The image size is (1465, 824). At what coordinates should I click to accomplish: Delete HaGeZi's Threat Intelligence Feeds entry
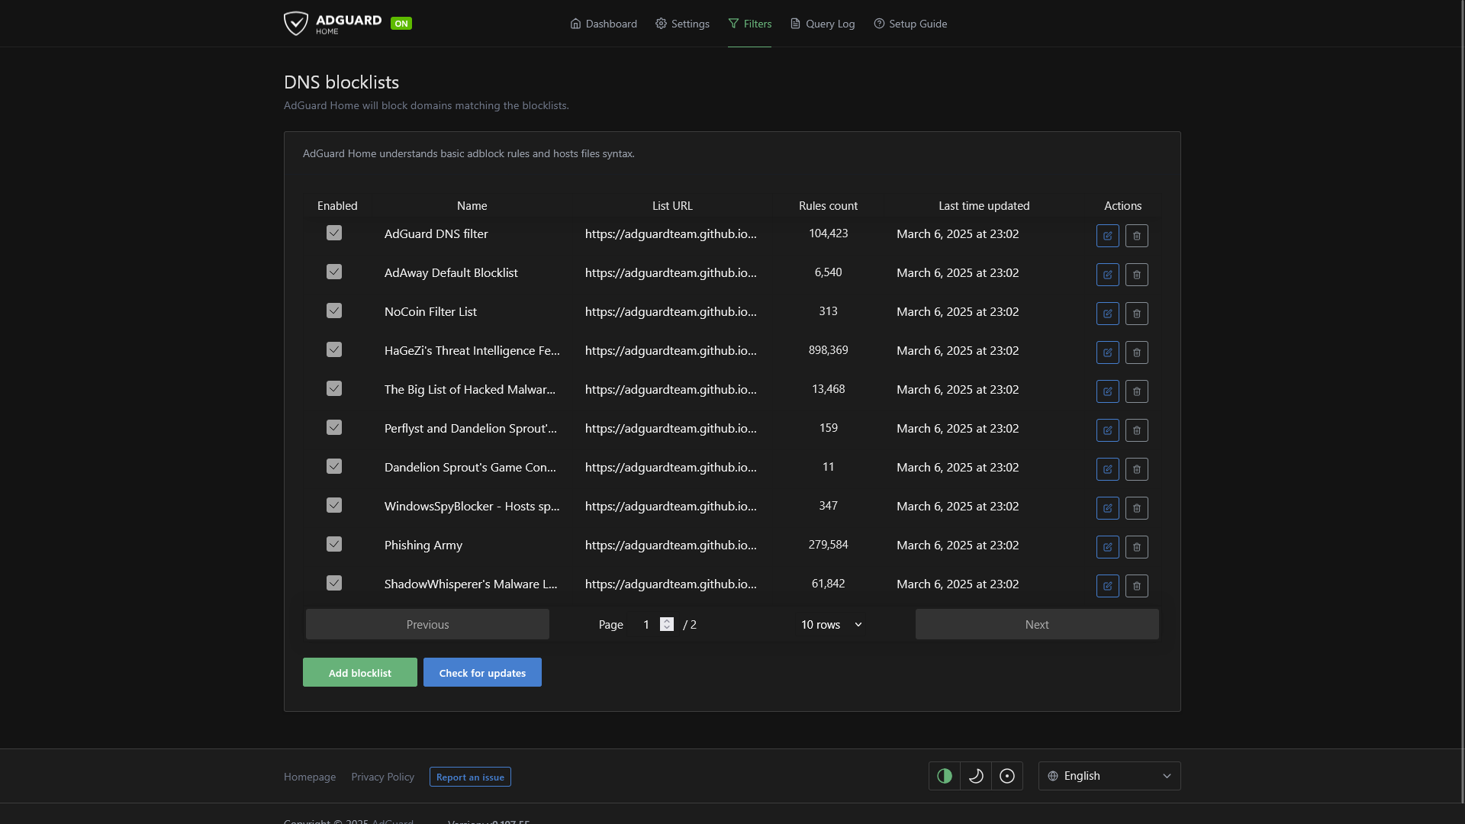point(1136,352)
